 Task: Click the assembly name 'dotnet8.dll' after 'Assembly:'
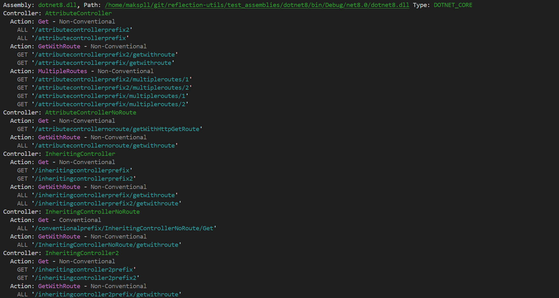57,5
